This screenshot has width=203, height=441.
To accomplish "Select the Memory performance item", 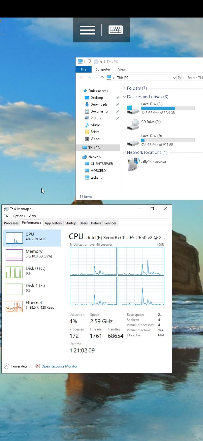I will [x=32, y=255].
